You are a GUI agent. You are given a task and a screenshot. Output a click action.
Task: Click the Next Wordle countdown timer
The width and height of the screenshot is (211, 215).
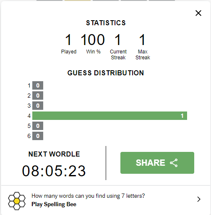point(54,171)
